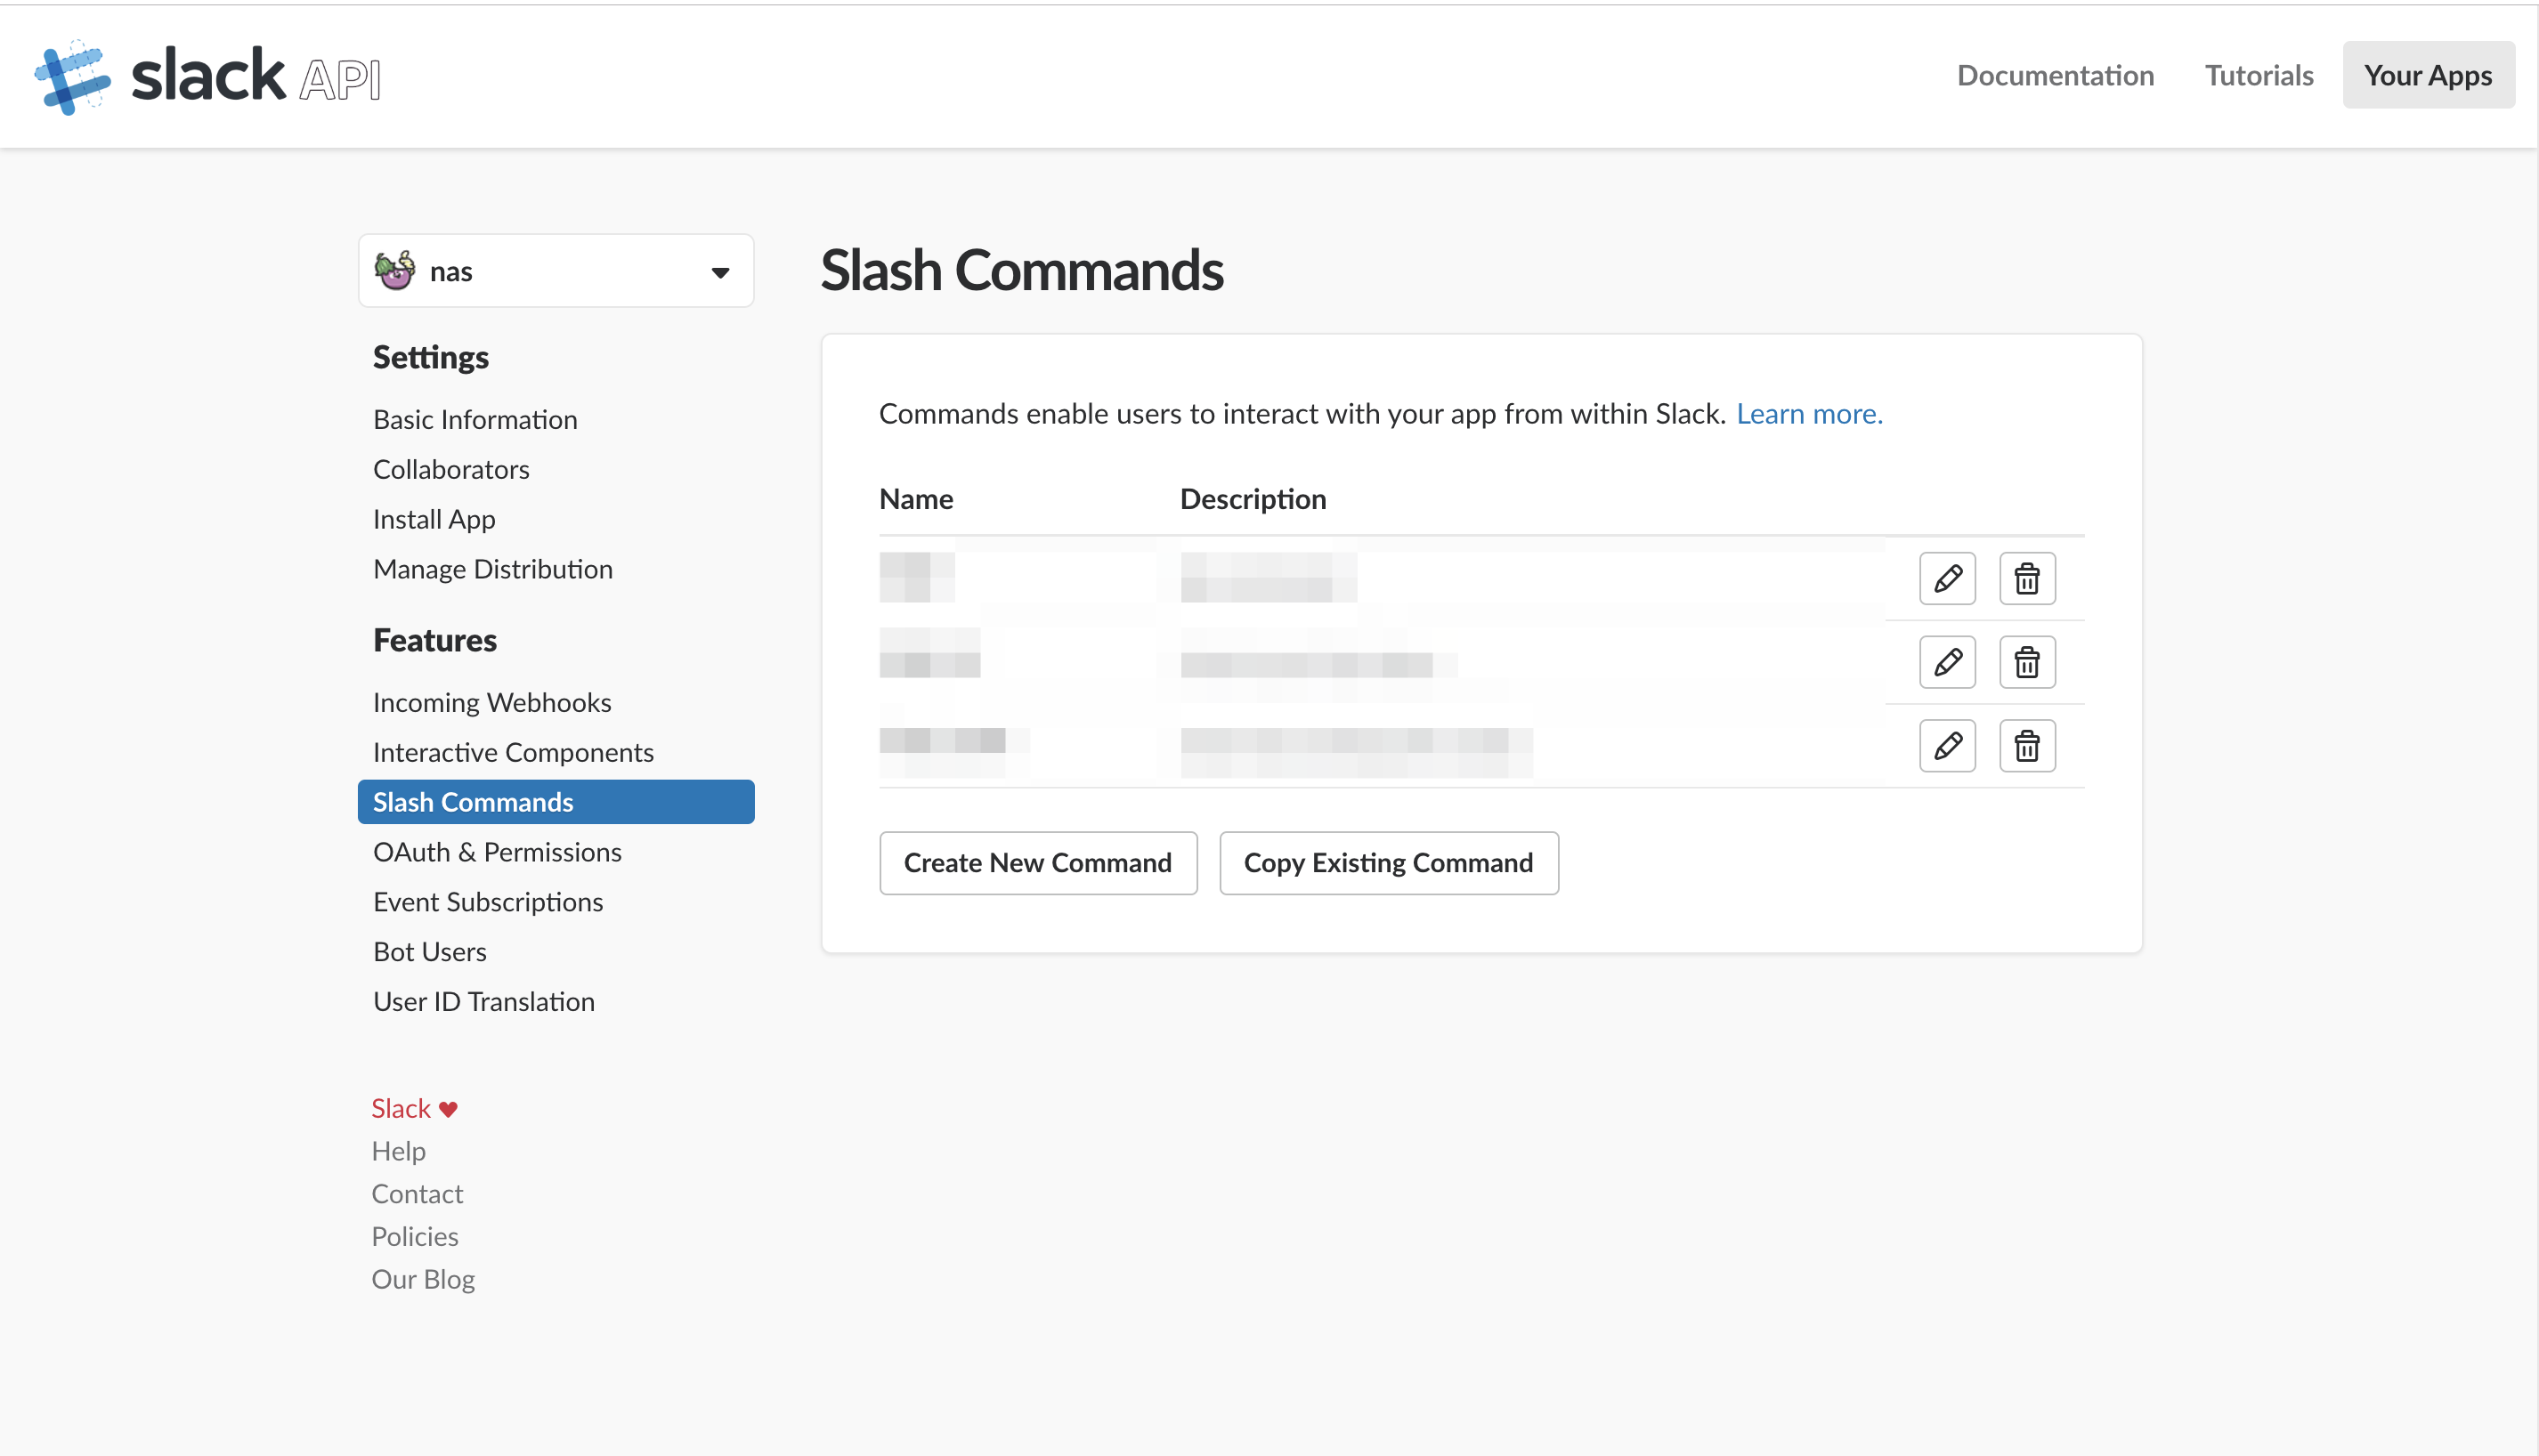Screen dimensions: 2539x1456
Task: Open Basic Information settings
Action: [475, 419]
